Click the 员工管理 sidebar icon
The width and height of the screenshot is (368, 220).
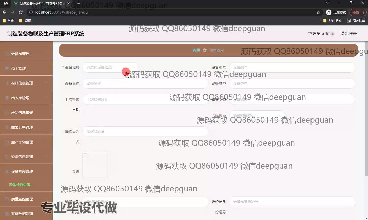(7, 68)
